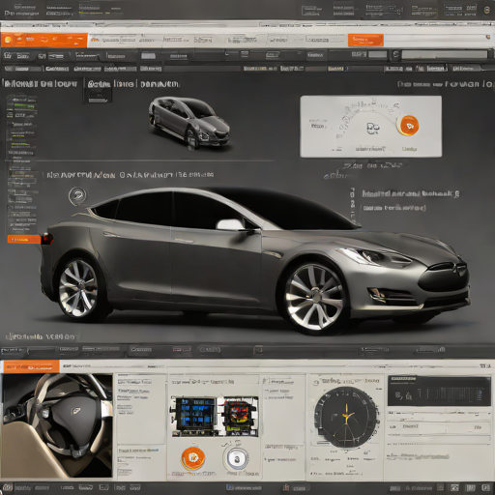Click the round icon at the status bar's far left
The image size is (495, 495).
click(7, 487)
